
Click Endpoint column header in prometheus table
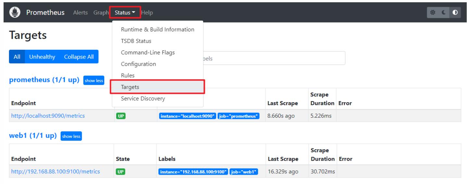(x=23, y=103)
